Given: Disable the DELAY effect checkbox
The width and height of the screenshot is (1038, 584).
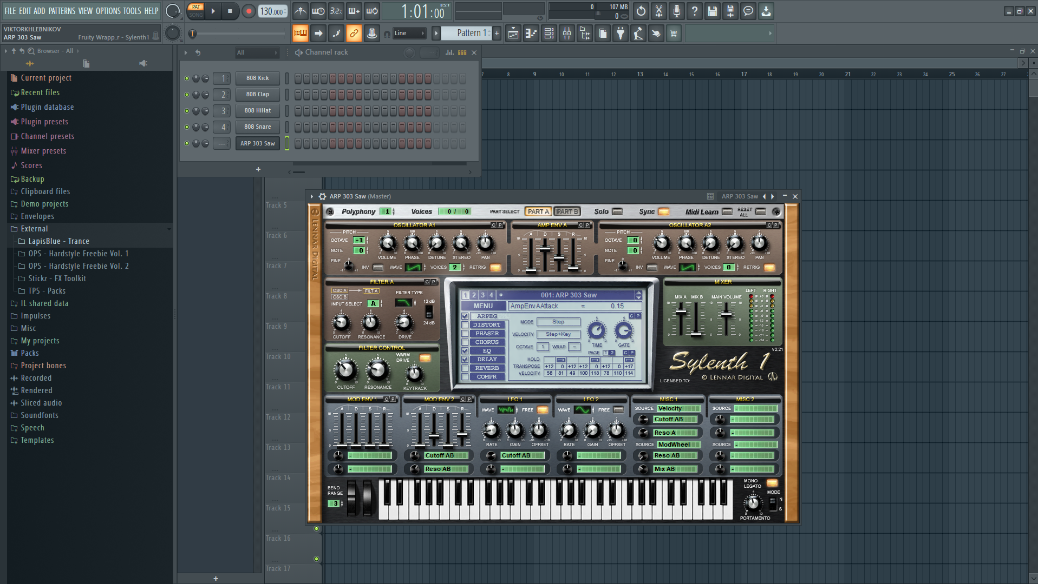Looking at the screenshot, I should [x=465, y=360].
